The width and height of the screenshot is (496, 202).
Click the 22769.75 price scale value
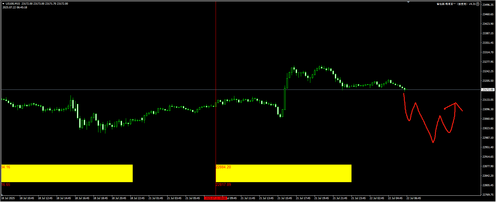coord(488,195)
